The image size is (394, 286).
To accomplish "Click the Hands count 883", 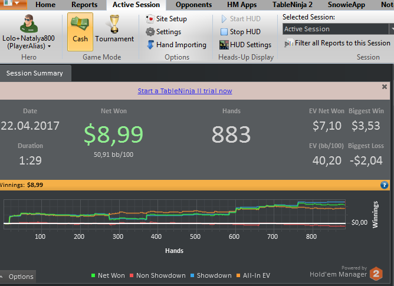I will [231, 134].
